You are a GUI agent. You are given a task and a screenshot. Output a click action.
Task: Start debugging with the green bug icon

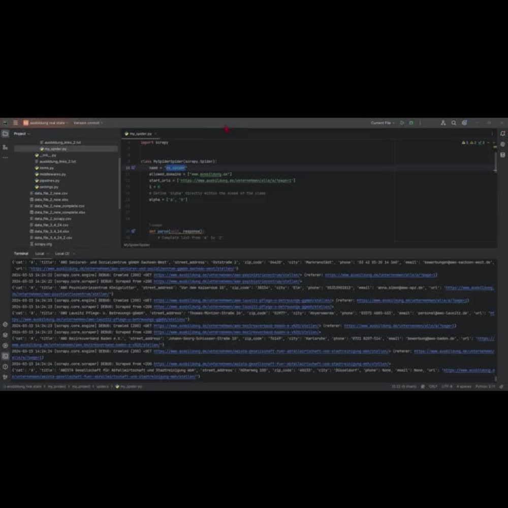coord(411,123)
